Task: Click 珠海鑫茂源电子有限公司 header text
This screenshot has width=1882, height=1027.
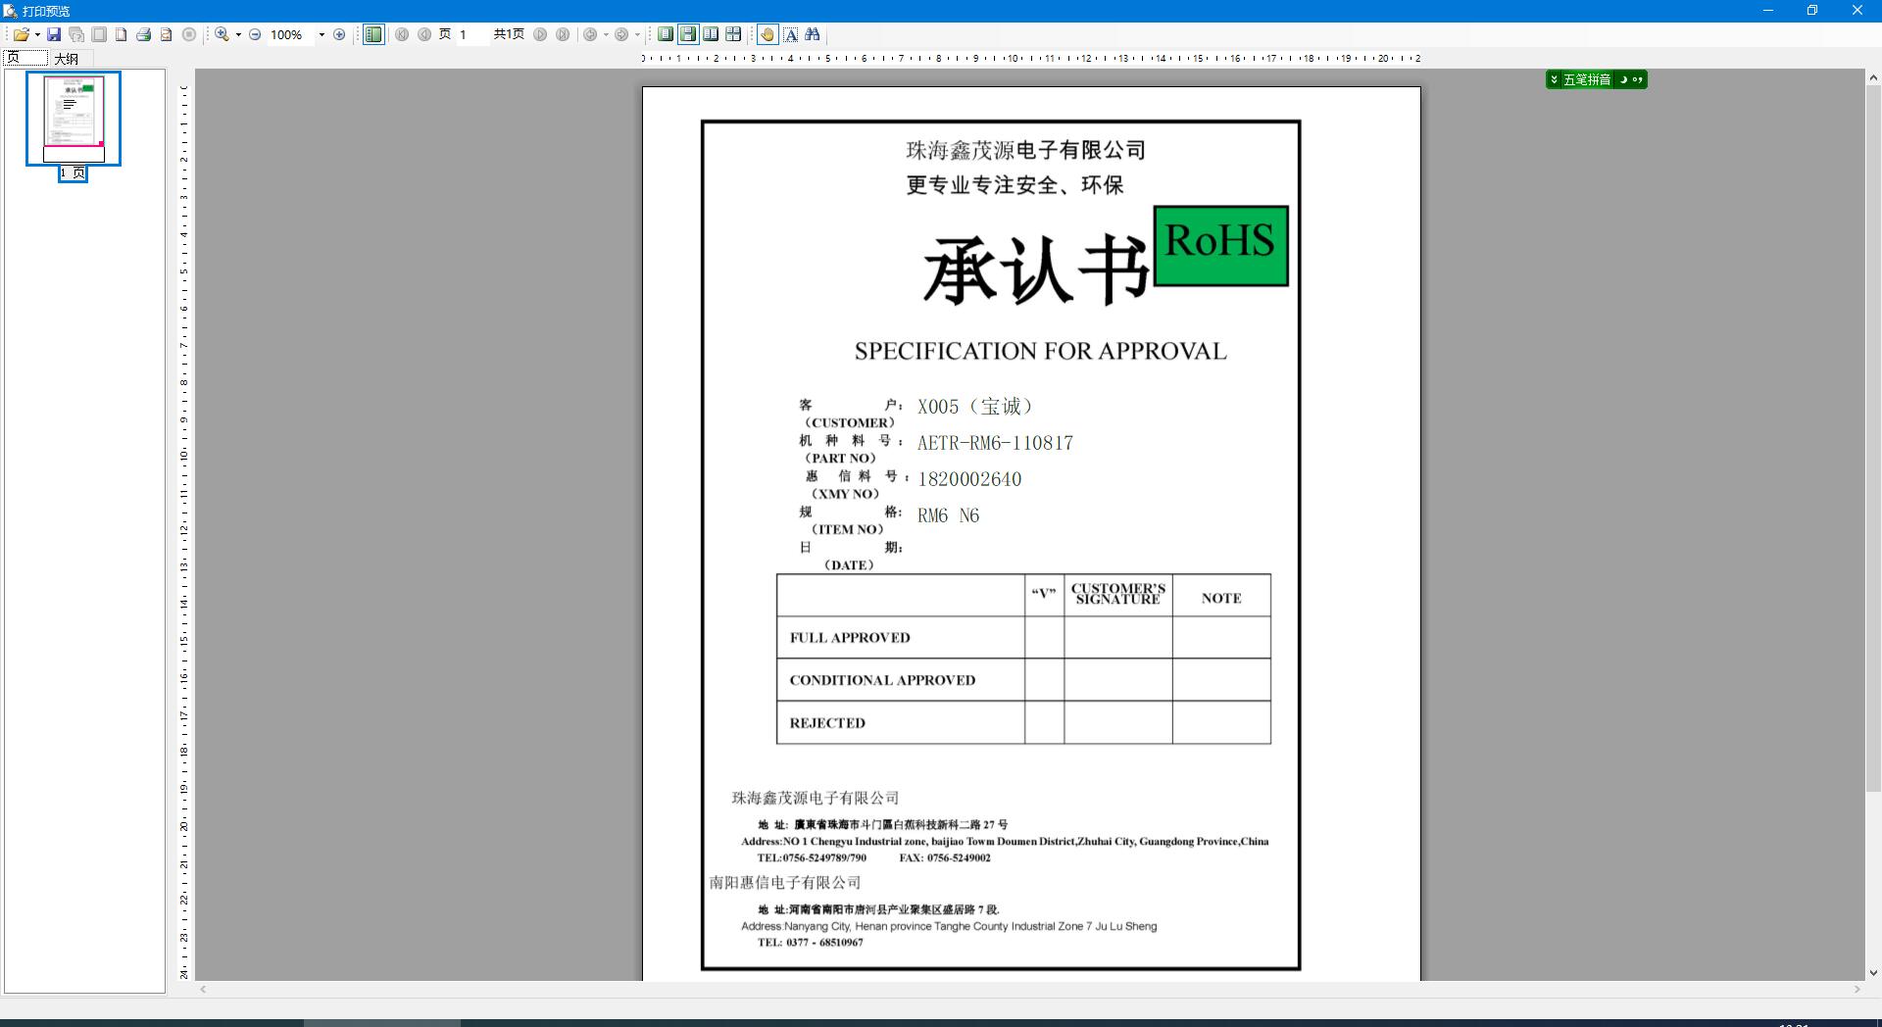Action: [1025, 150]
